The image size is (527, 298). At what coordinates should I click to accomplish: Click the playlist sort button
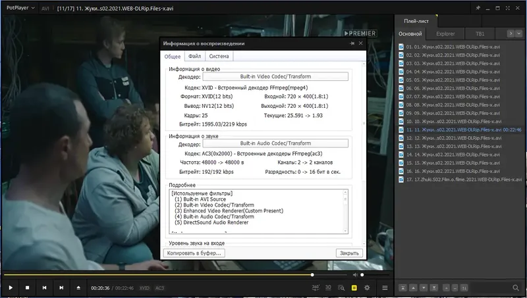(x=464, y=287)
